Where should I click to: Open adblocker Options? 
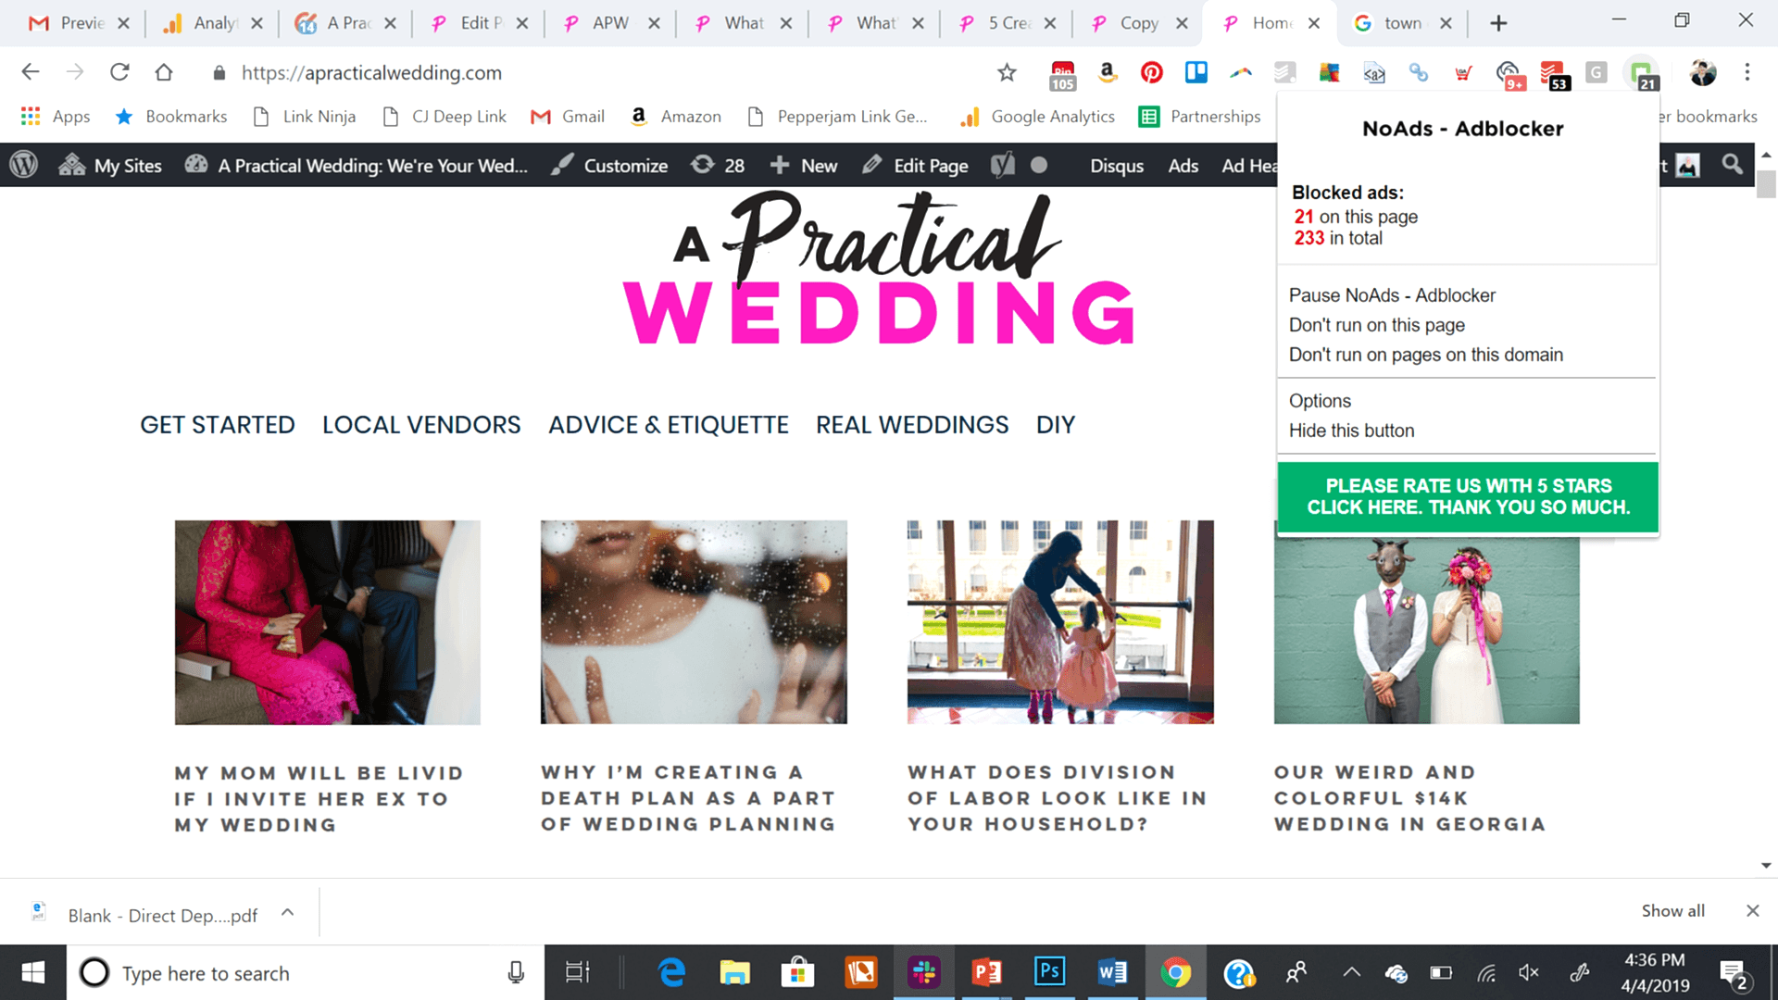(1320, 401)
